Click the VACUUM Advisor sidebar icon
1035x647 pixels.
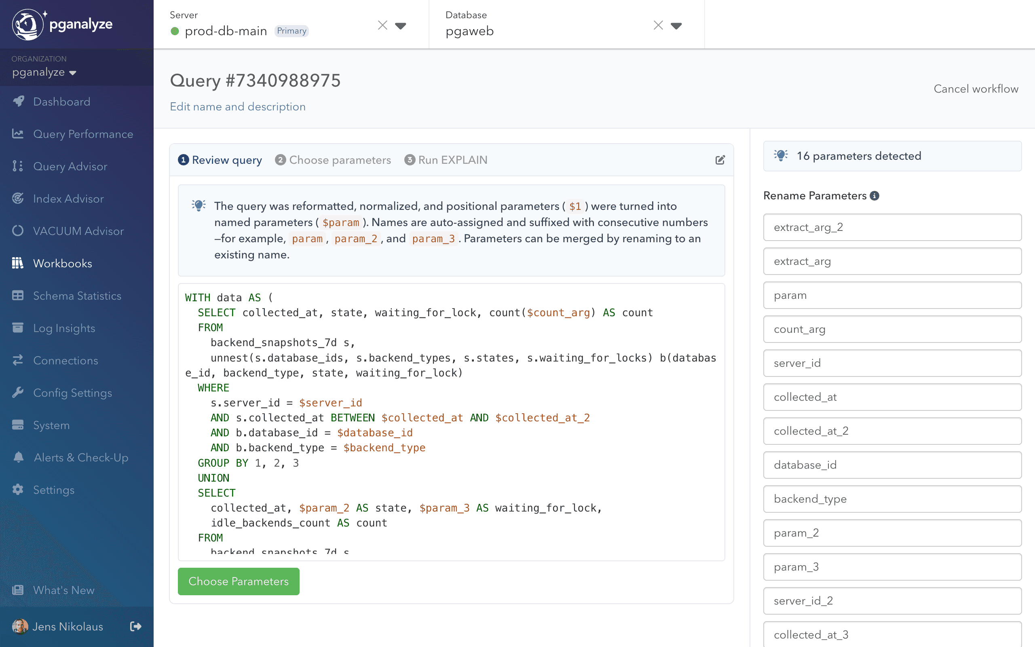click(x=17, y=230)
